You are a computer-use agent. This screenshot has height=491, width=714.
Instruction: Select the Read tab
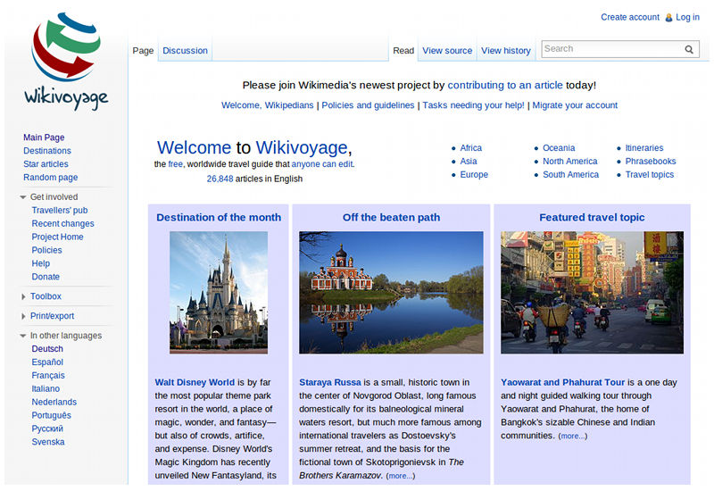[x=403, y=51]
